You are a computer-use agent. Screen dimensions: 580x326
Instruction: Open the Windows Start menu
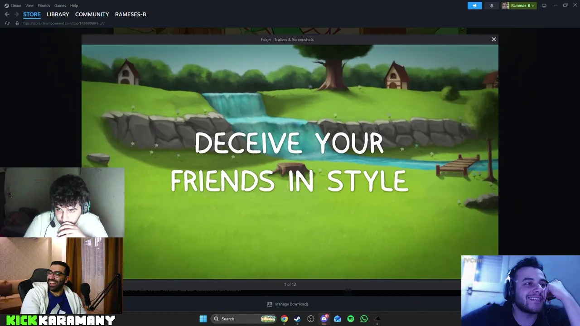(x=203, y=319)
